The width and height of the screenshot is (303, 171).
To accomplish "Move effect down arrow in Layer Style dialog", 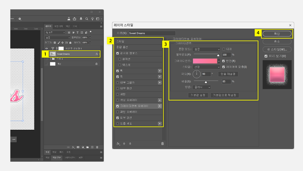I will point(130,144).
